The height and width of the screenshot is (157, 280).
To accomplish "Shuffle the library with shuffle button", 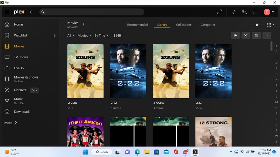I will (x=246, y=35).
